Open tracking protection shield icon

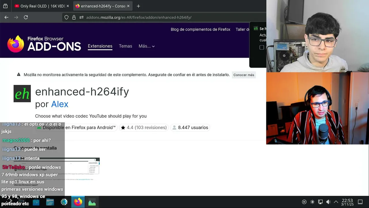click(66, 17)
